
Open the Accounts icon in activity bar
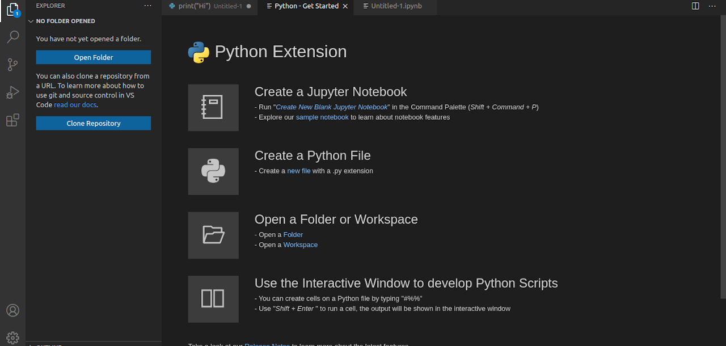coord(12,310)
